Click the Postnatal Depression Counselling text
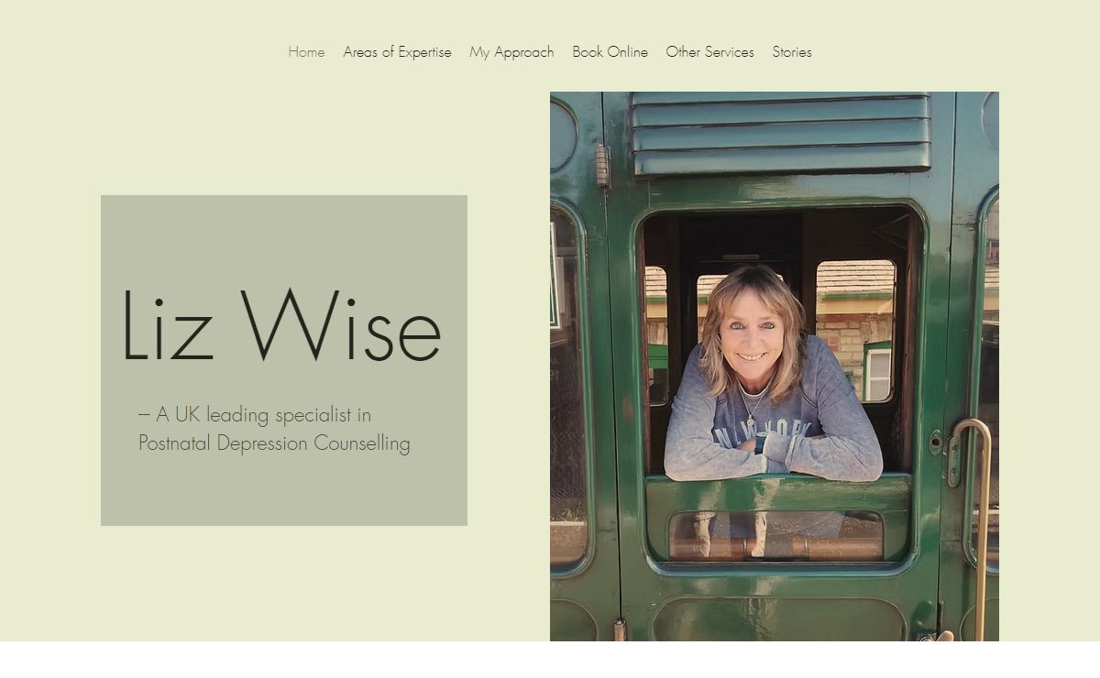 (274, 443)
